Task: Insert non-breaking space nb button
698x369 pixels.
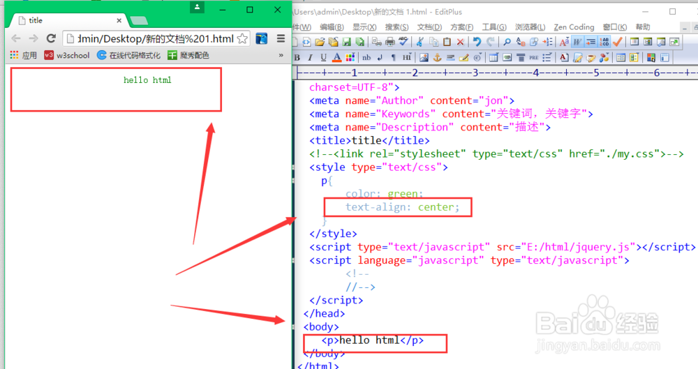Action: [366, 57]
